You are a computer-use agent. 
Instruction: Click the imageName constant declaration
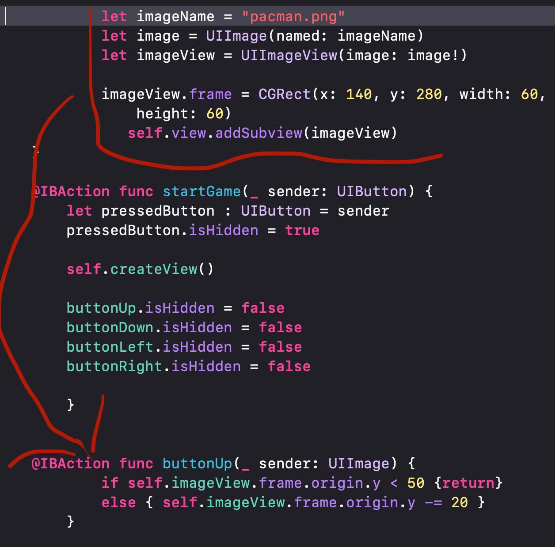pyautogui.click(x=175, y=17)
